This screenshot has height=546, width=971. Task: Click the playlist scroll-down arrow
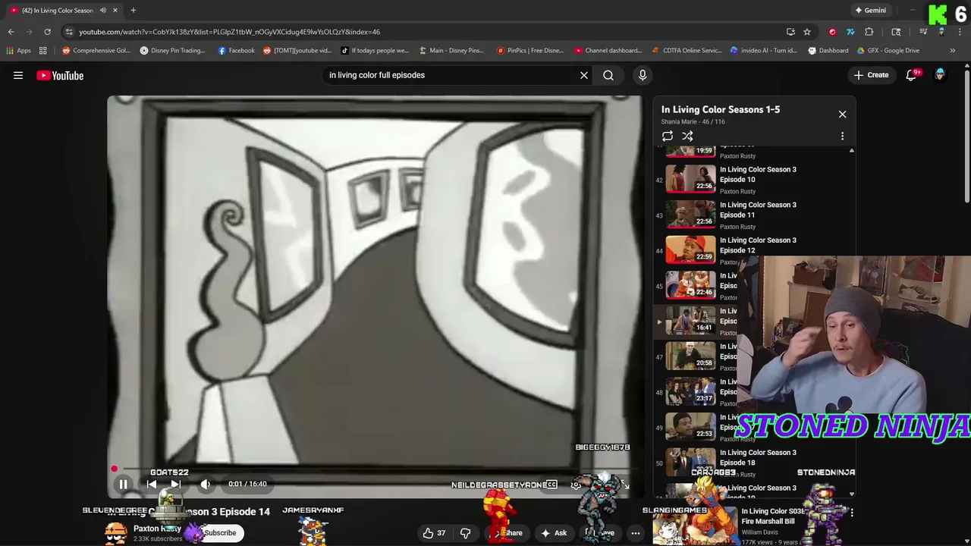coord(851,494)
